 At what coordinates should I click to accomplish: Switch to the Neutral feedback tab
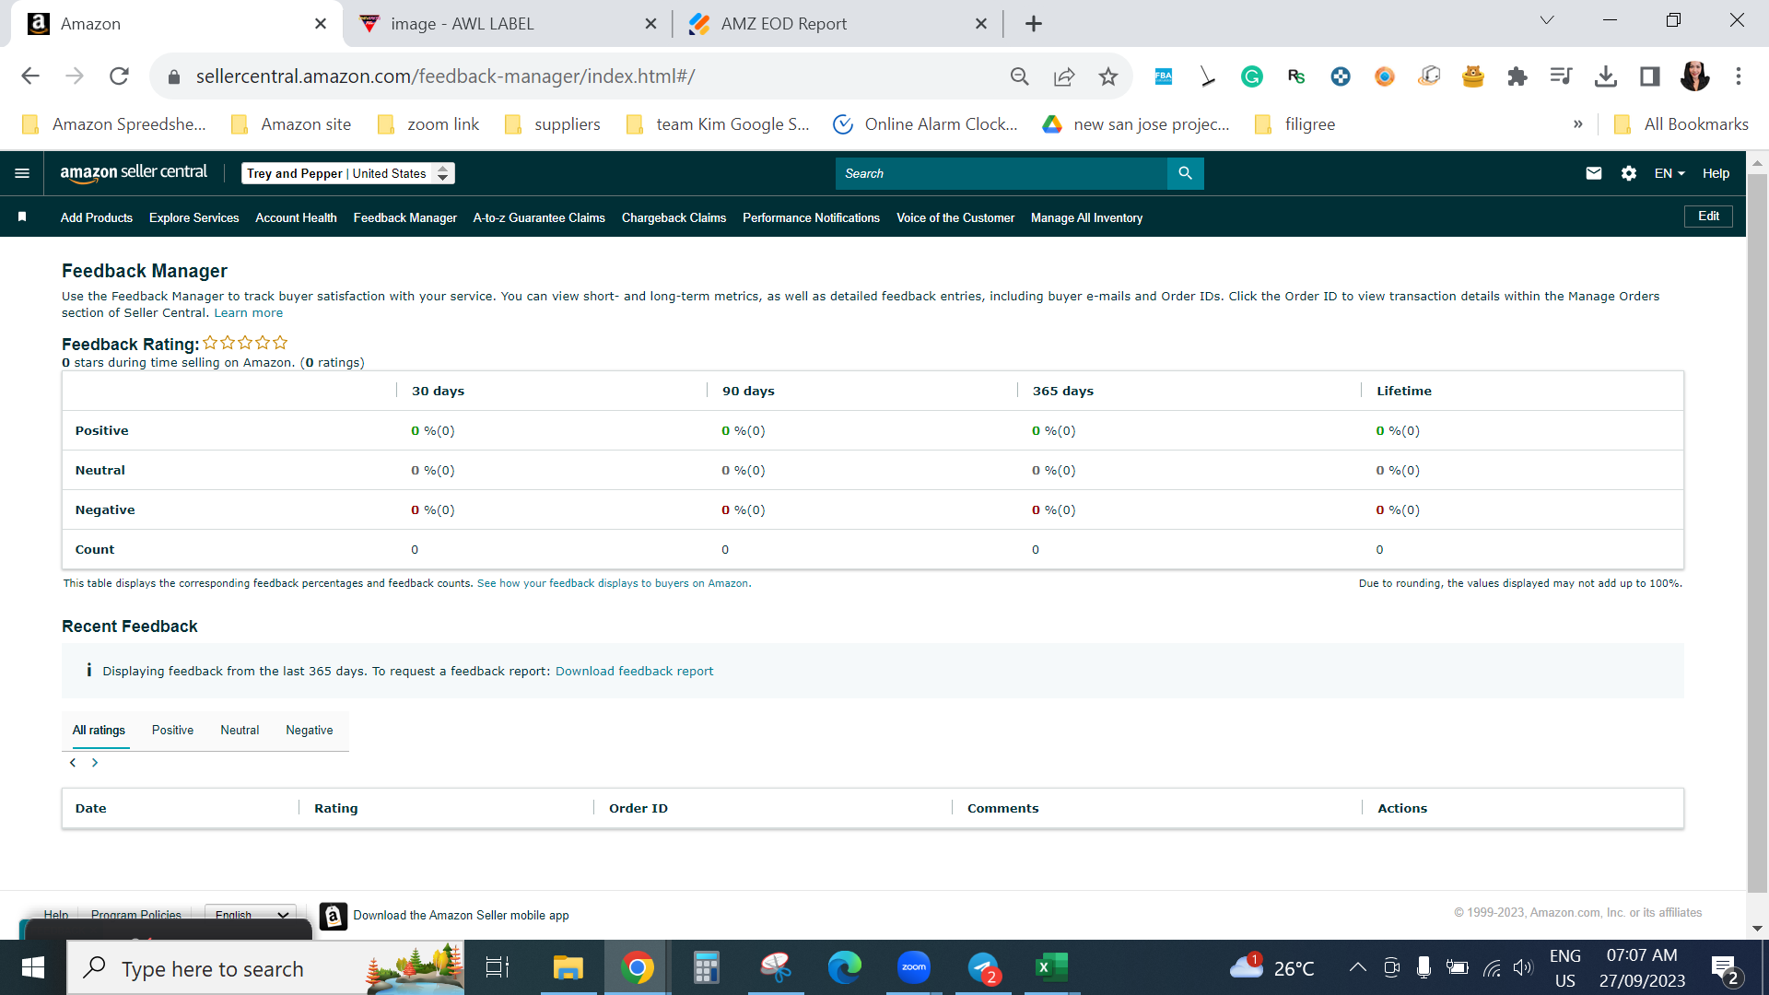click(x=240, y=730)
